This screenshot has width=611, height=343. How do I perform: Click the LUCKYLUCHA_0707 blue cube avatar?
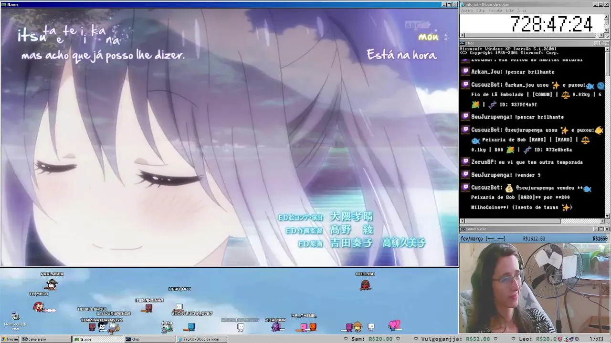coord(191,327)
